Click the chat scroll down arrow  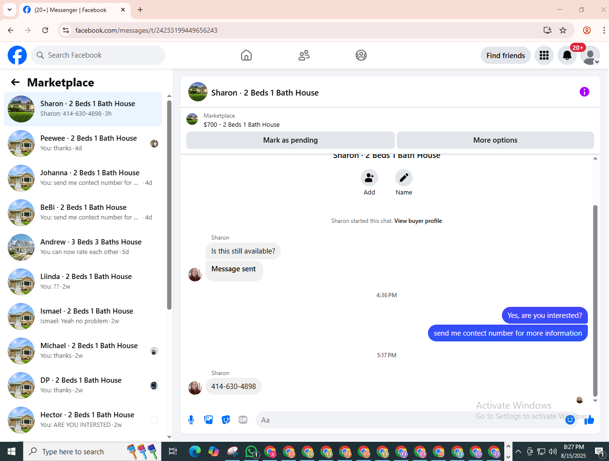595,400
